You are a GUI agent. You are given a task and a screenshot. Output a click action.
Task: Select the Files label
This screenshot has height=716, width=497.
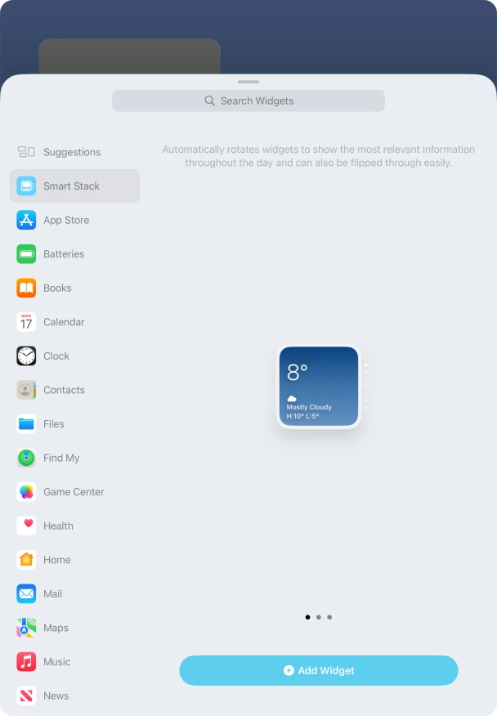pos(54,423)
